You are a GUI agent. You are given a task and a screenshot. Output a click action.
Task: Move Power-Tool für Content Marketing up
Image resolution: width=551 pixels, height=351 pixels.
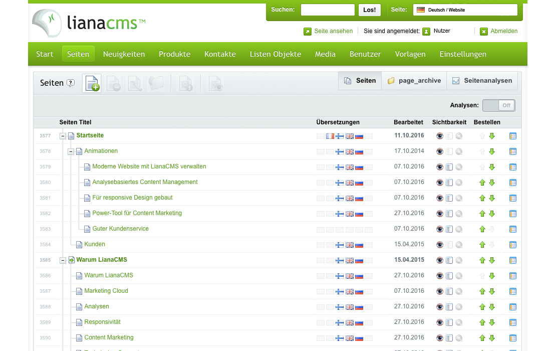pyautogui.click(x=482, y=214)
